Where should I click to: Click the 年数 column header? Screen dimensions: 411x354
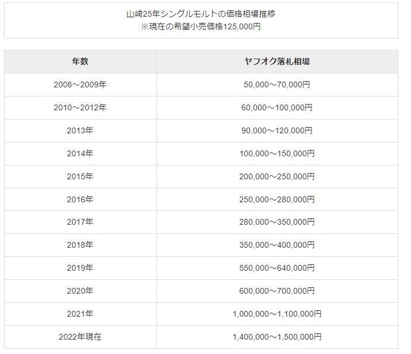pyautogui.click(x=80, y=61)
